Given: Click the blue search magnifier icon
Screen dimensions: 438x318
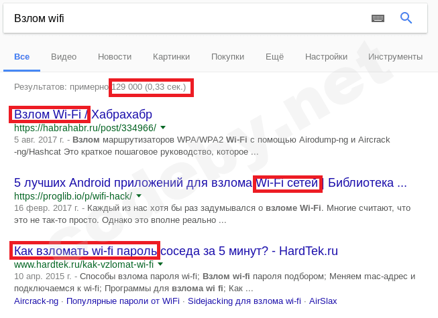Looking at the screenshot, I should pyautogui.click(x=406, y=18).
